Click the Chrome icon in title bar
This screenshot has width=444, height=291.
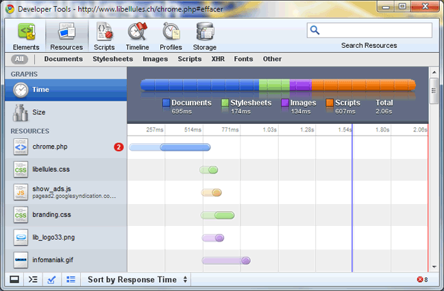10,9
